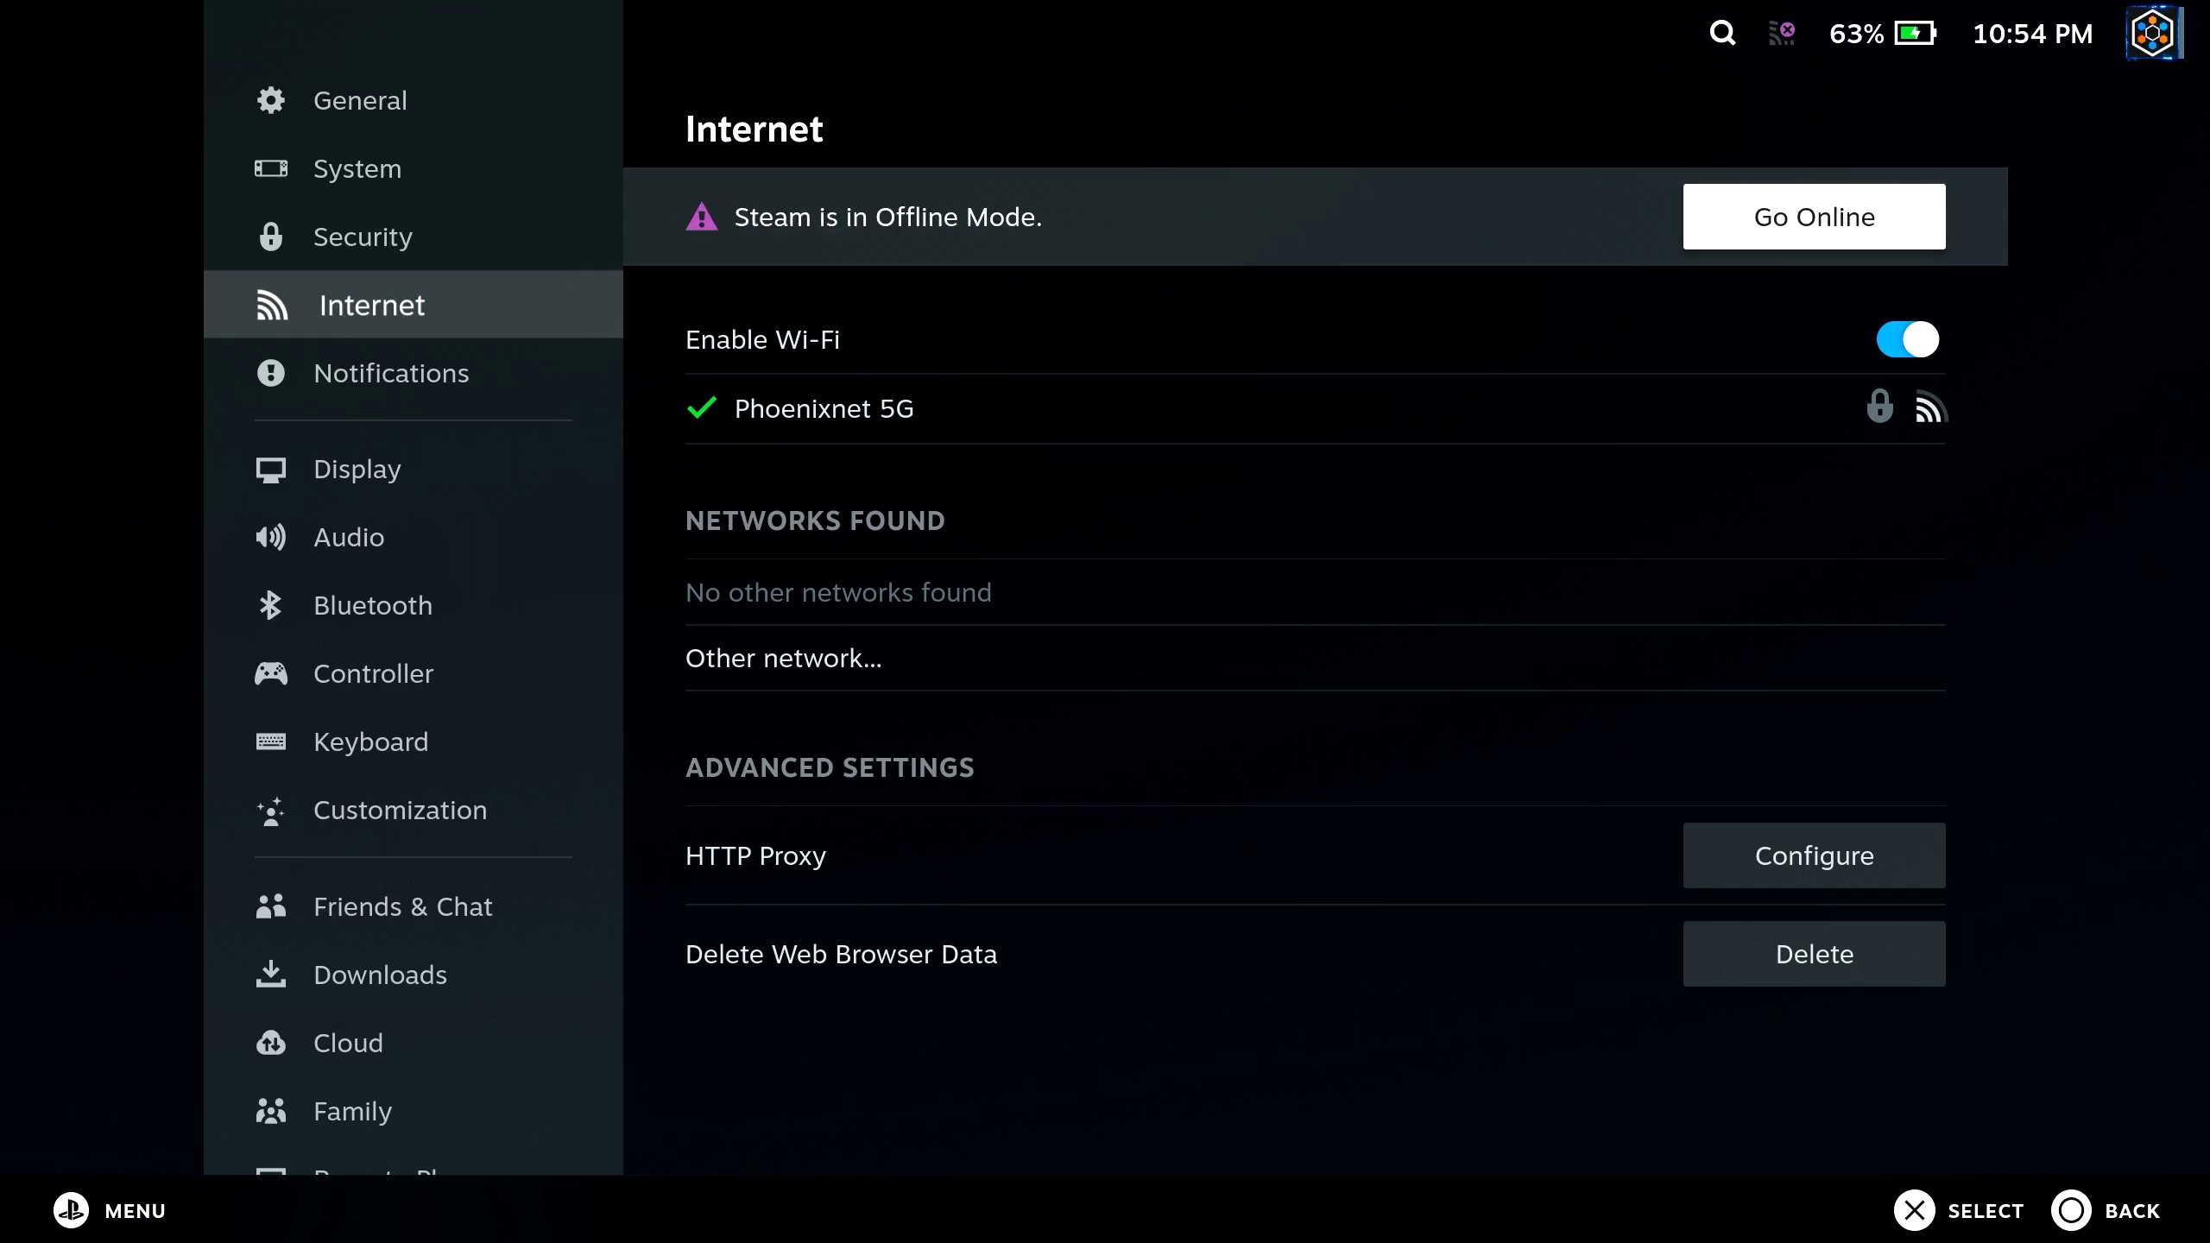Switch to Notifications settings

pos(391,374)
